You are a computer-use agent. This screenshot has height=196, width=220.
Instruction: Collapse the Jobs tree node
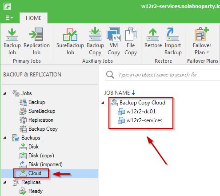(5, 93)
